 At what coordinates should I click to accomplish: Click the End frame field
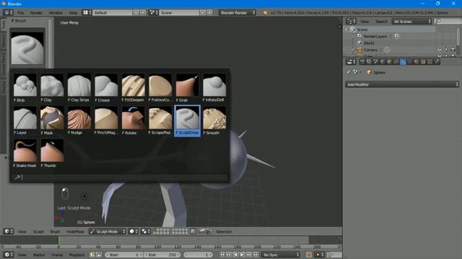162,255
